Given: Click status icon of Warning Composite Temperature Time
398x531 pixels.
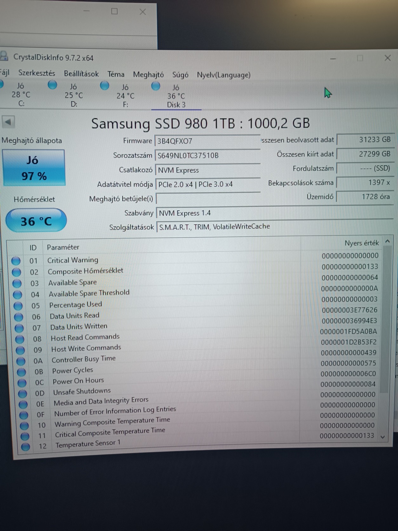Looking at the screenshot, I should click(24, 426).
